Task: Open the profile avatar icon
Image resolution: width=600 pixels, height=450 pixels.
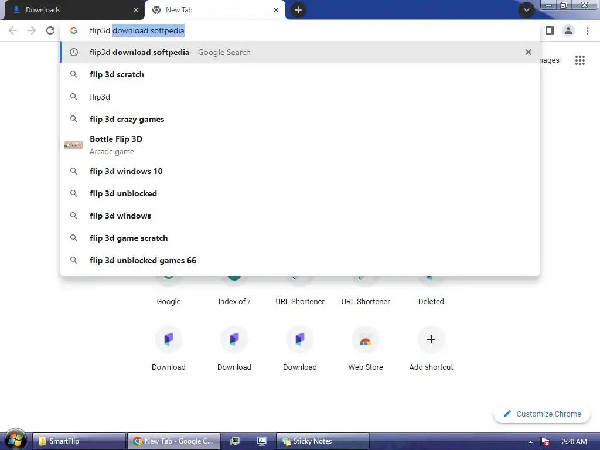Action: [x=568, y=30]
